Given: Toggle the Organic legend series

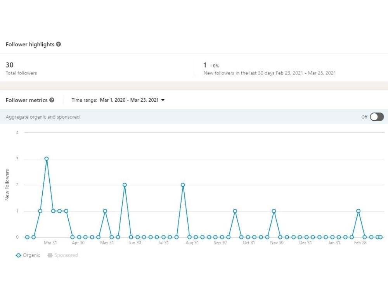Looking at the screenshot, I should coord(28,255).
